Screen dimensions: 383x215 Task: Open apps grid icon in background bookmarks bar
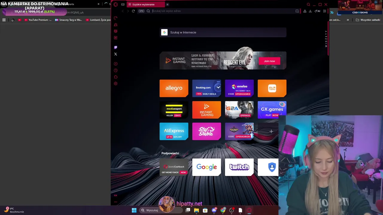(4, 20)
